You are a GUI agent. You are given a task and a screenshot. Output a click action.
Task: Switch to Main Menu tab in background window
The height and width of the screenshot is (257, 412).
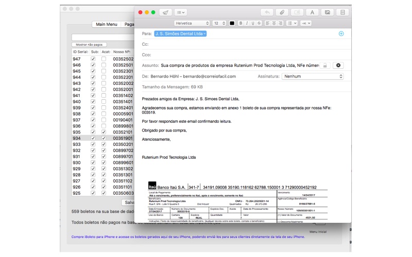(x=107, y=24)
